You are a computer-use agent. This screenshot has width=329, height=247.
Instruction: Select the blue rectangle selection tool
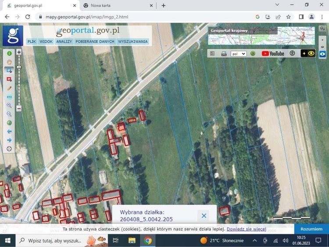tap(9, 71)
